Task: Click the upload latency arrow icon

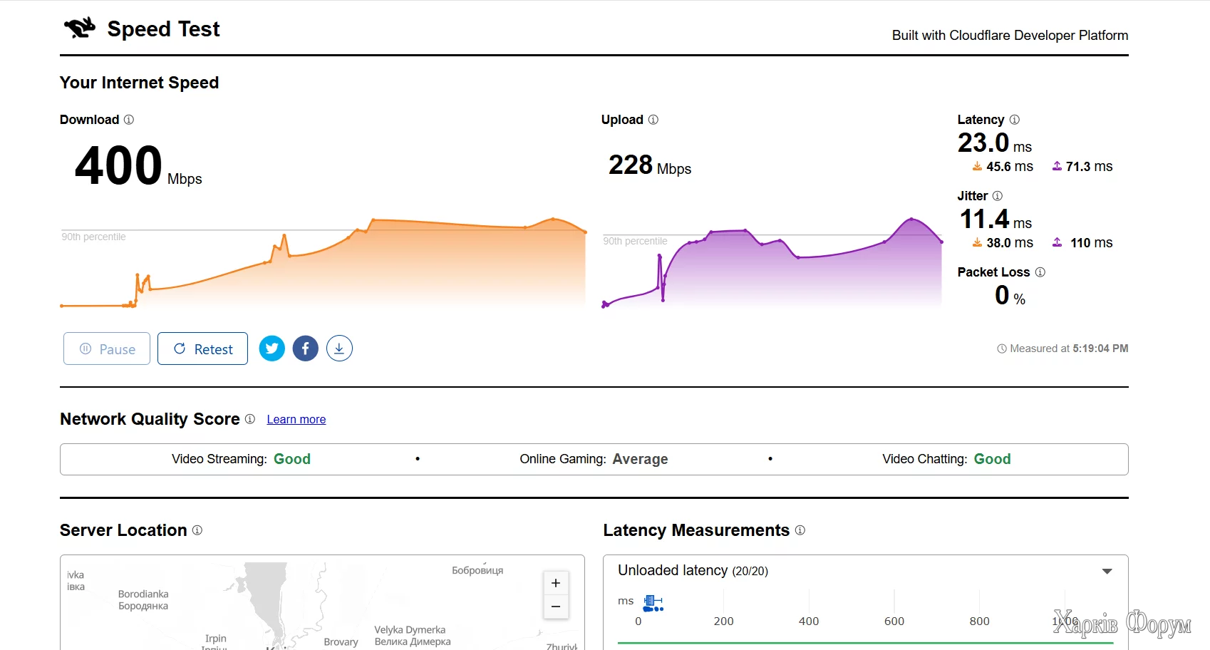Action: (x=1057, y=167)
